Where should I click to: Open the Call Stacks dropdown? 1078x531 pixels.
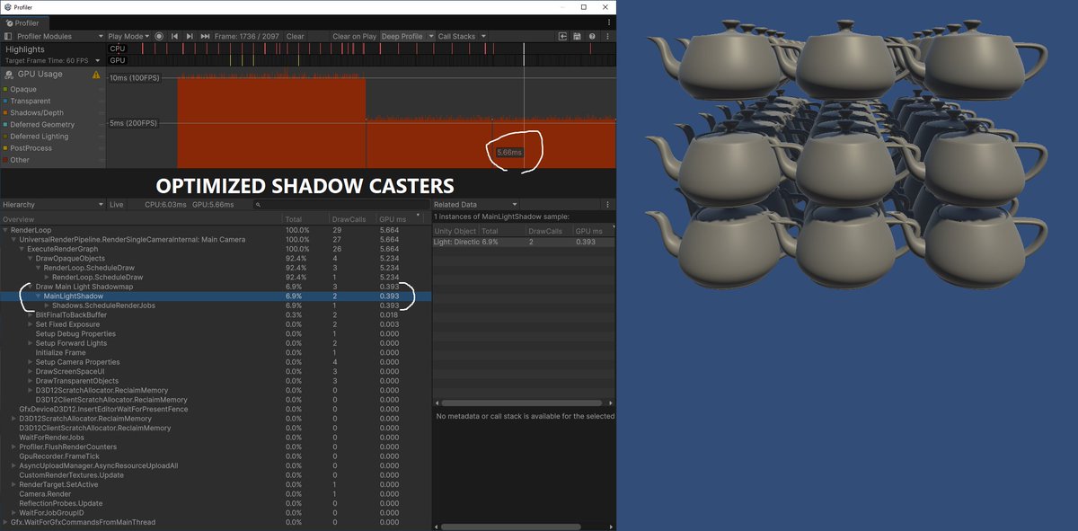(x=462, y=36)
